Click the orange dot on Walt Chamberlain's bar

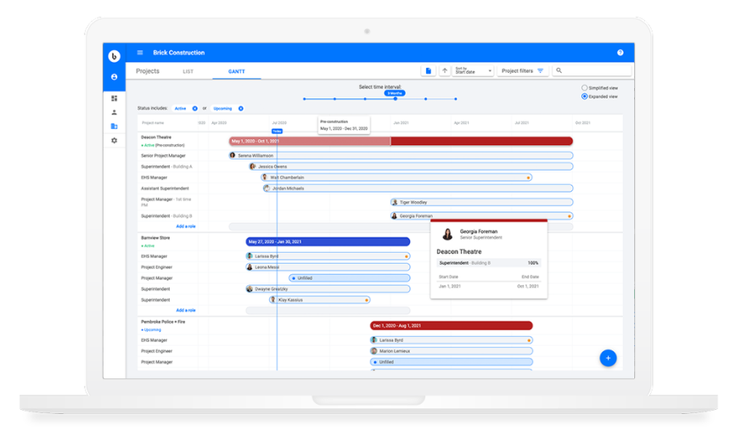pos(528,177)
